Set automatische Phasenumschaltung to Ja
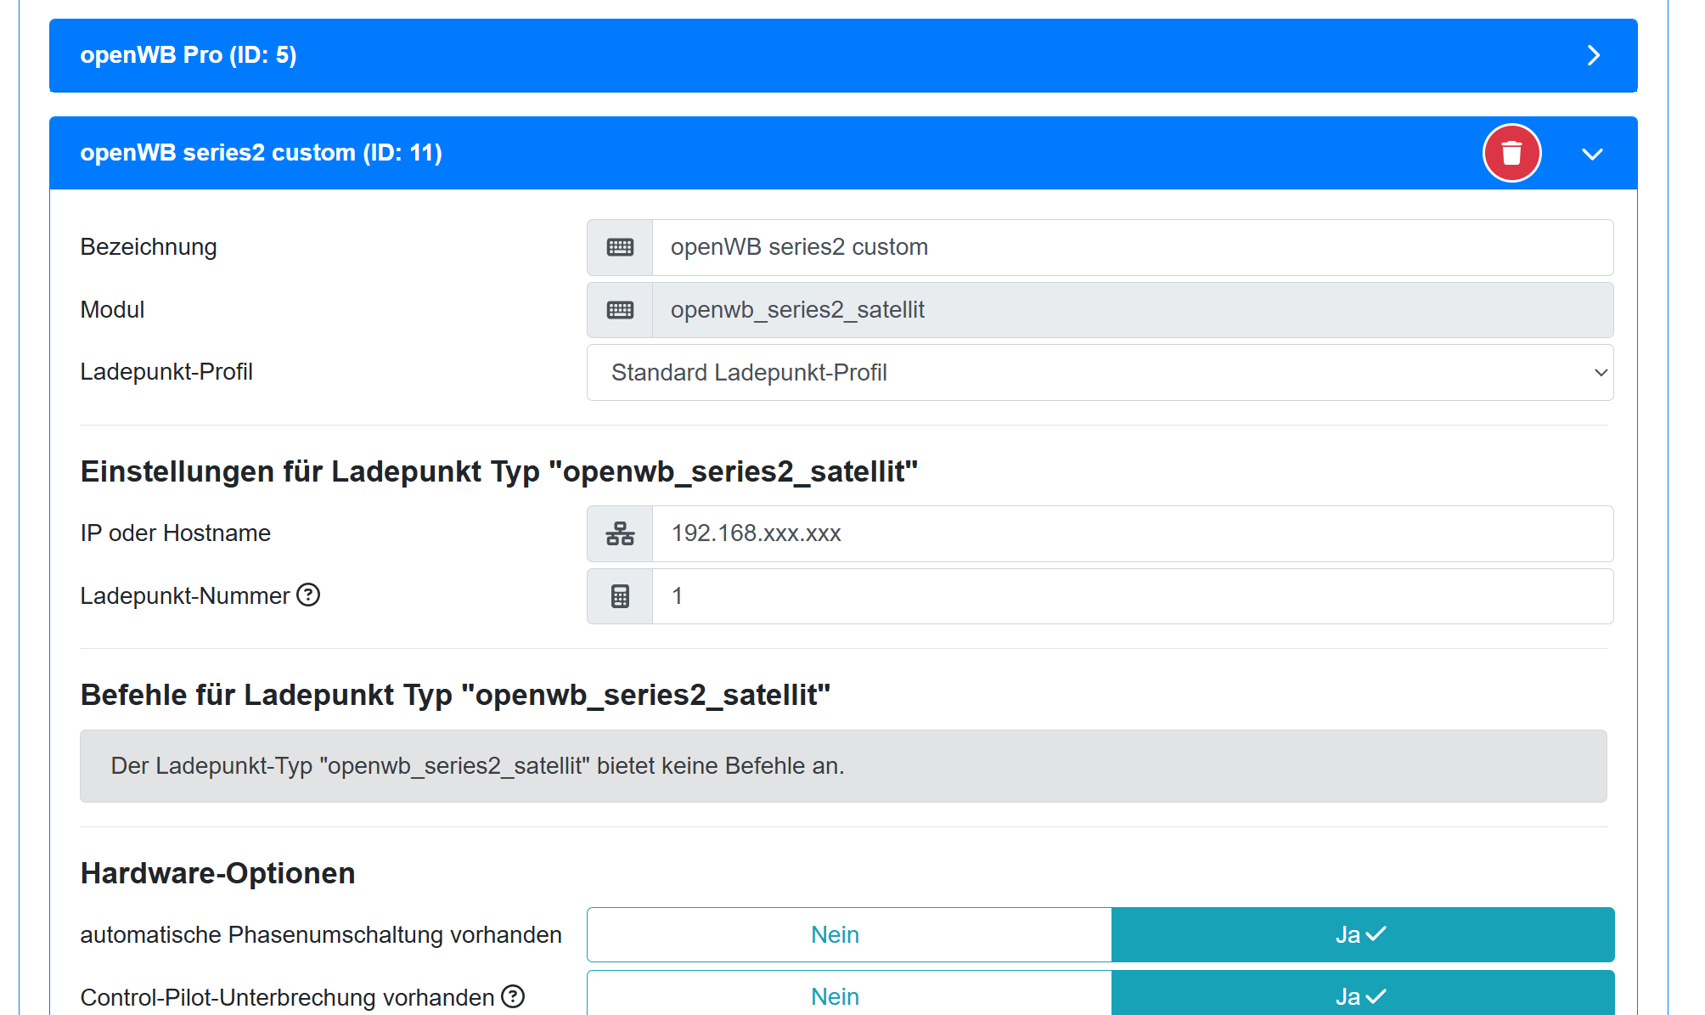 [1362, 934]
